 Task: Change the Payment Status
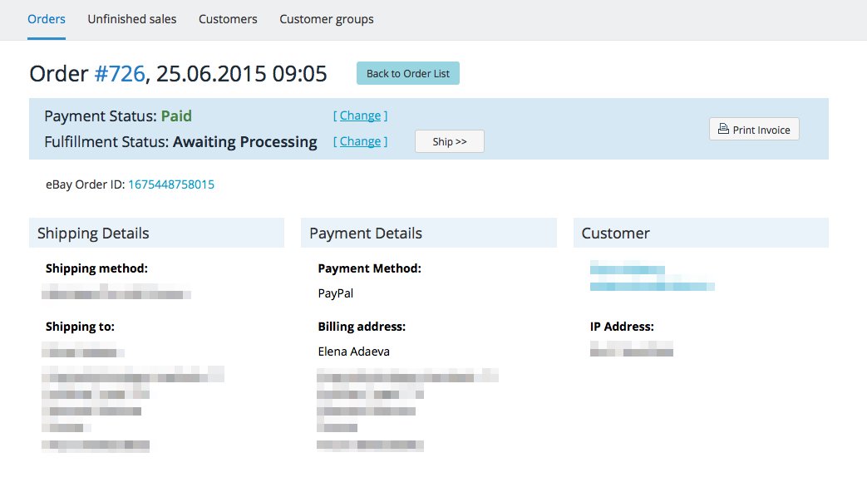coord(360,116)
